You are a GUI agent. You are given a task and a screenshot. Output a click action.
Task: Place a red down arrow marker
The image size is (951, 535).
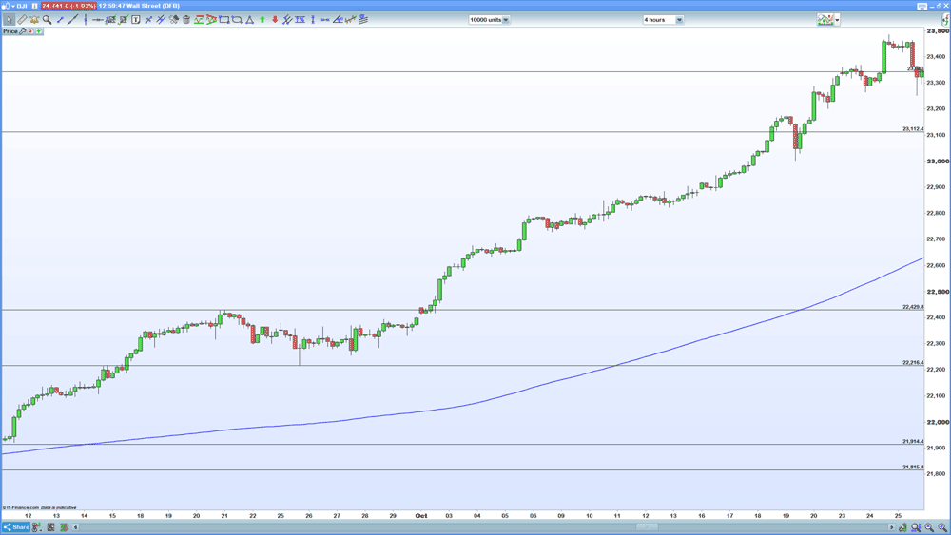(x=275, y=19)
